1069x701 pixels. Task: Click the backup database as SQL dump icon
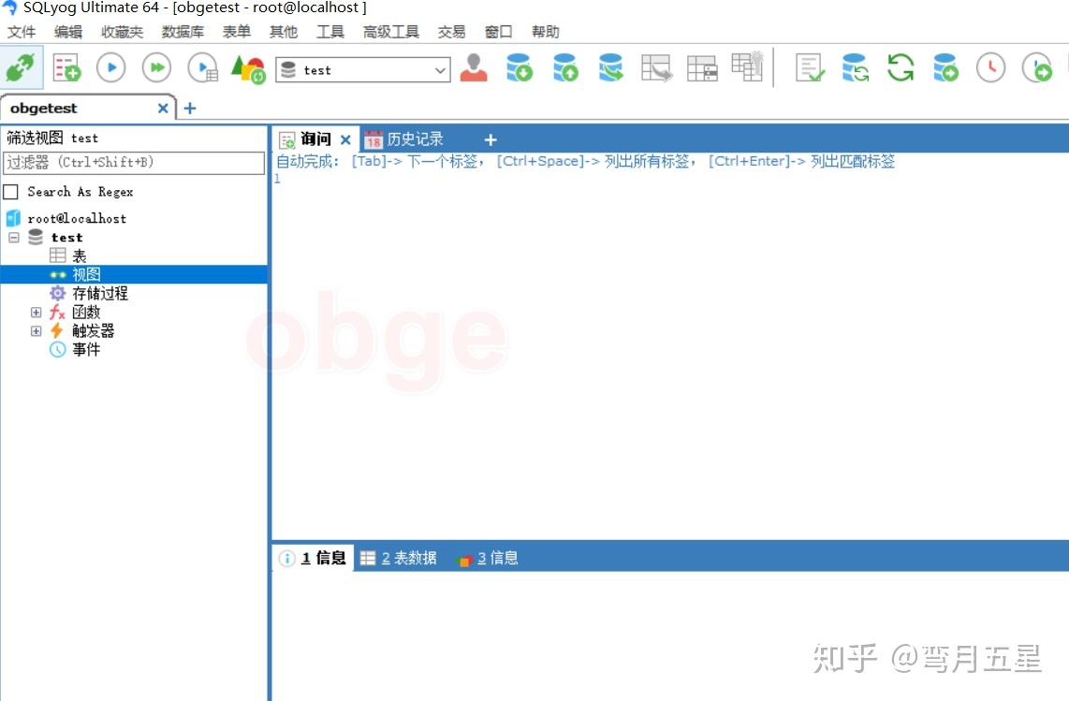point(520,67)
